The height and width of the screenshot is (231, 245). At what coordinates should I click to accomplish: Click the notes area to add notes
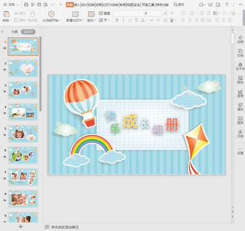[65, 227]
